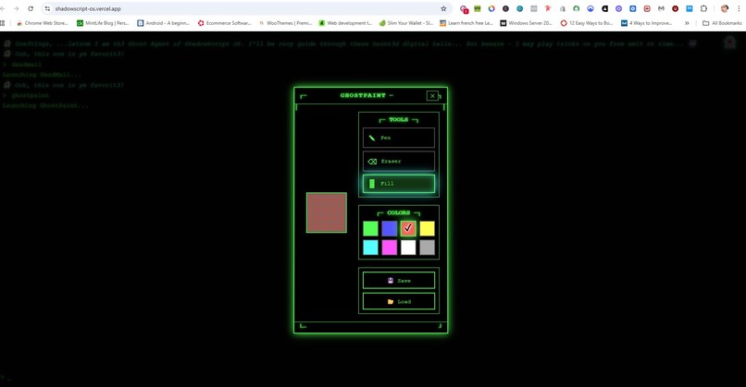Pick the checked red color swatch
Viewport: 746px width, 387px height.
[x=408, y=228]
